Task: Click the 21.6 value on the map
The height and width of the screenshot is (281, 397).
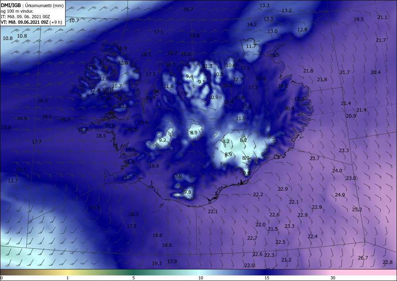Action: coord(308,71)
